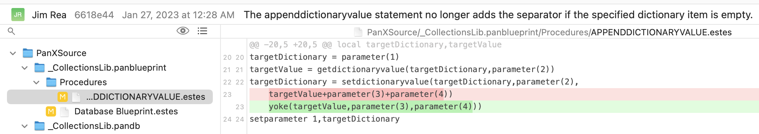Collapse the PanXSource tree node
Viewport: 759px width, 134px height.
13,53
